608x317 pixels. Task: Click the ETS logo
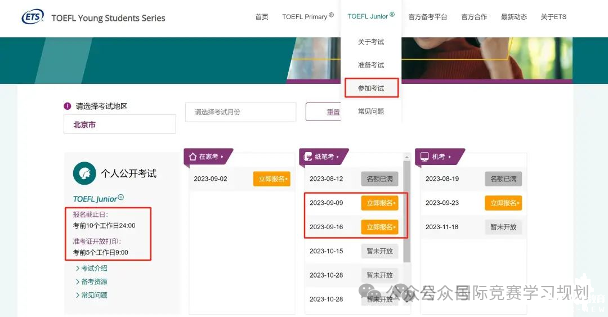(x=33, y=17)
